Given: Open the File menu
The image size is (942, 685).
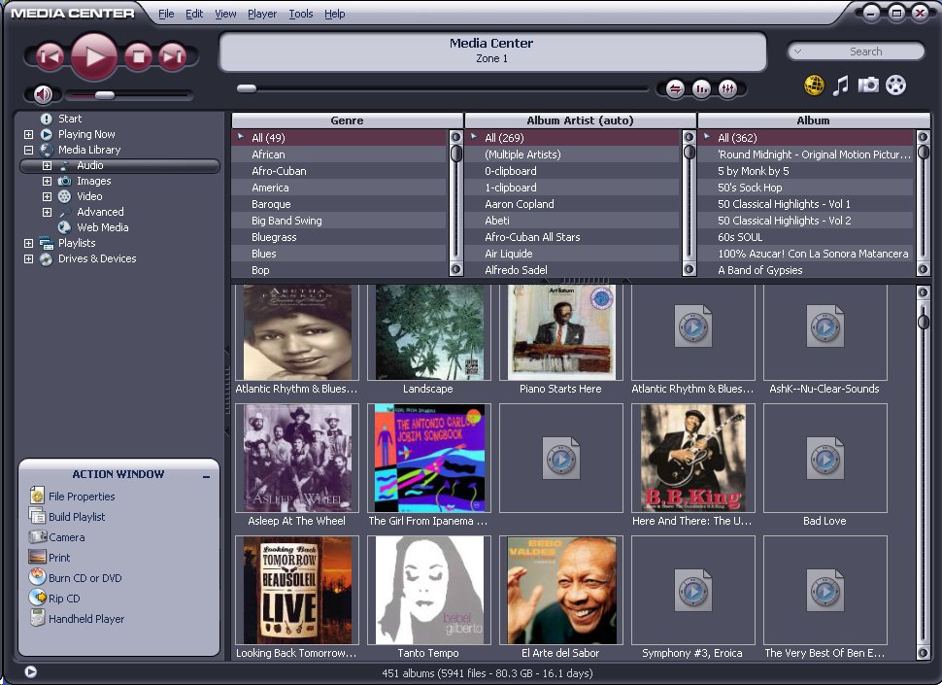Looking at the screenshot, I should click(166, 14).
